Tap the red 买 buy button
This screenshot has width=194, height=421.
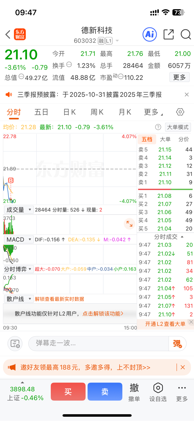point(68,392)
